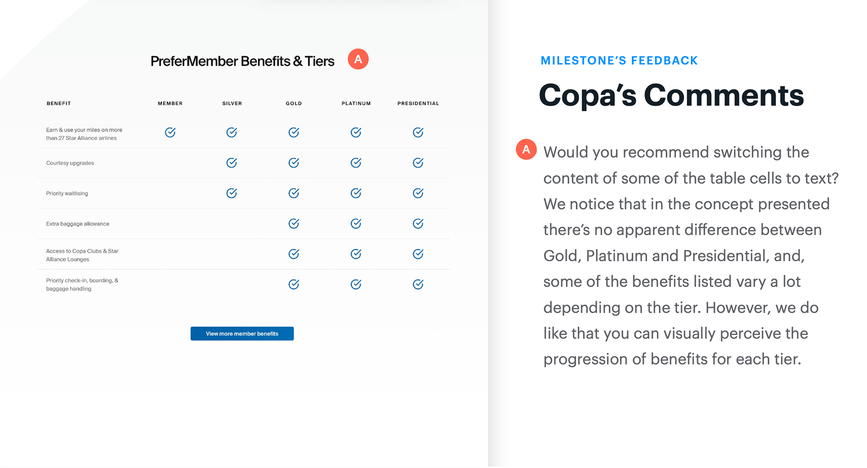Screen dimensions: 867x468
Task: Click the View more member benefits button
Action: point(242,334)
